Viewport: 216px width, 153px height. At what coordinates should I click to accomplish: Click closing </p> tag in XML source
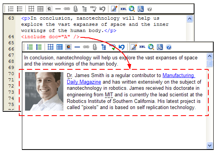click(x=110, y=31)
